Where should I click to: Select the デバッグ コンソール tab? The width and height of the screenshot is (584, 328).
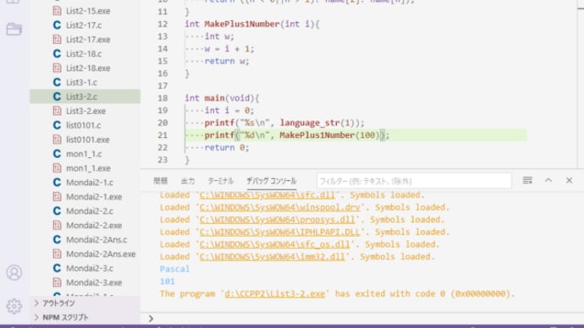pyautogui.click(x=272, y=181)
